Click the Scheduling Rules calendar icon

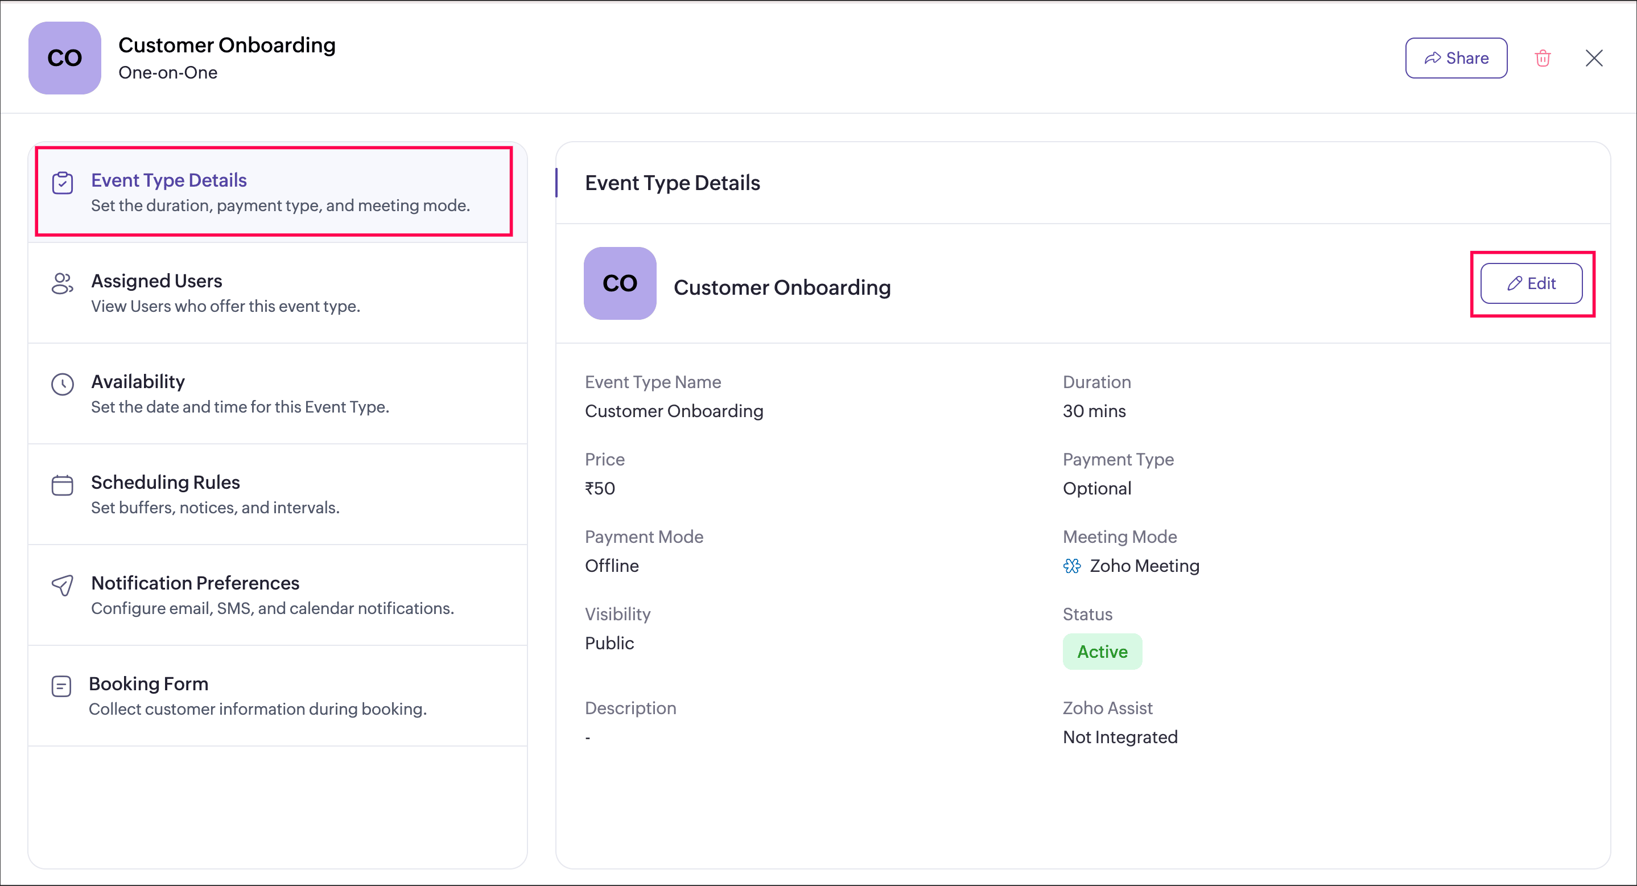pyautogui.click(x=62, y=485)
